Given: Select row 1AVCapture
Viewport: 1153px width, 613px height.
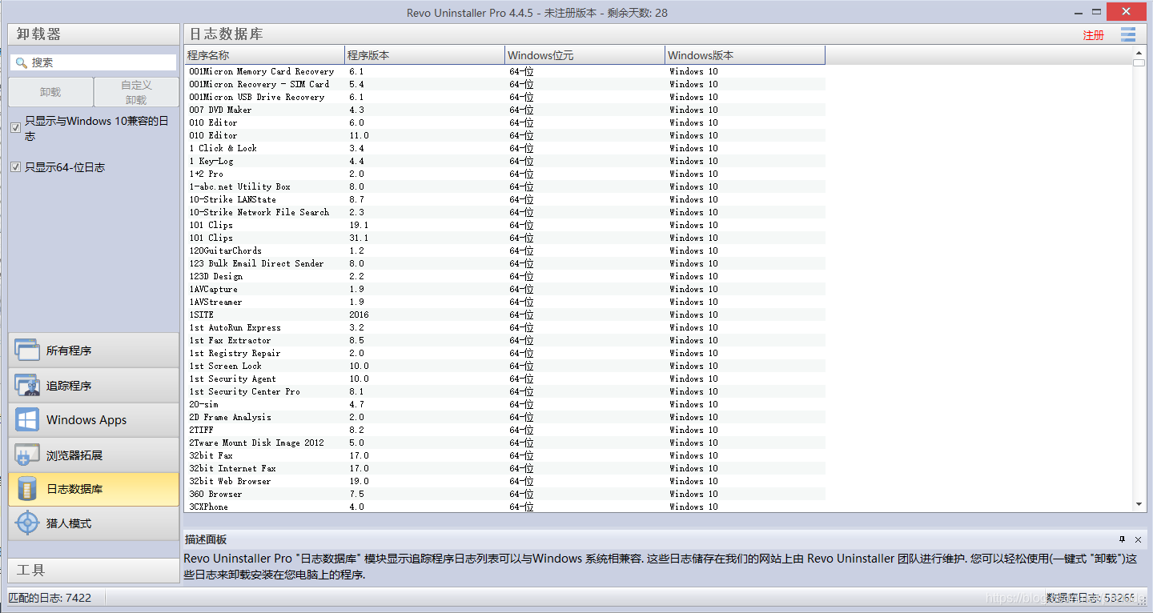Looking at the screenshot, I should coord(504,289).
